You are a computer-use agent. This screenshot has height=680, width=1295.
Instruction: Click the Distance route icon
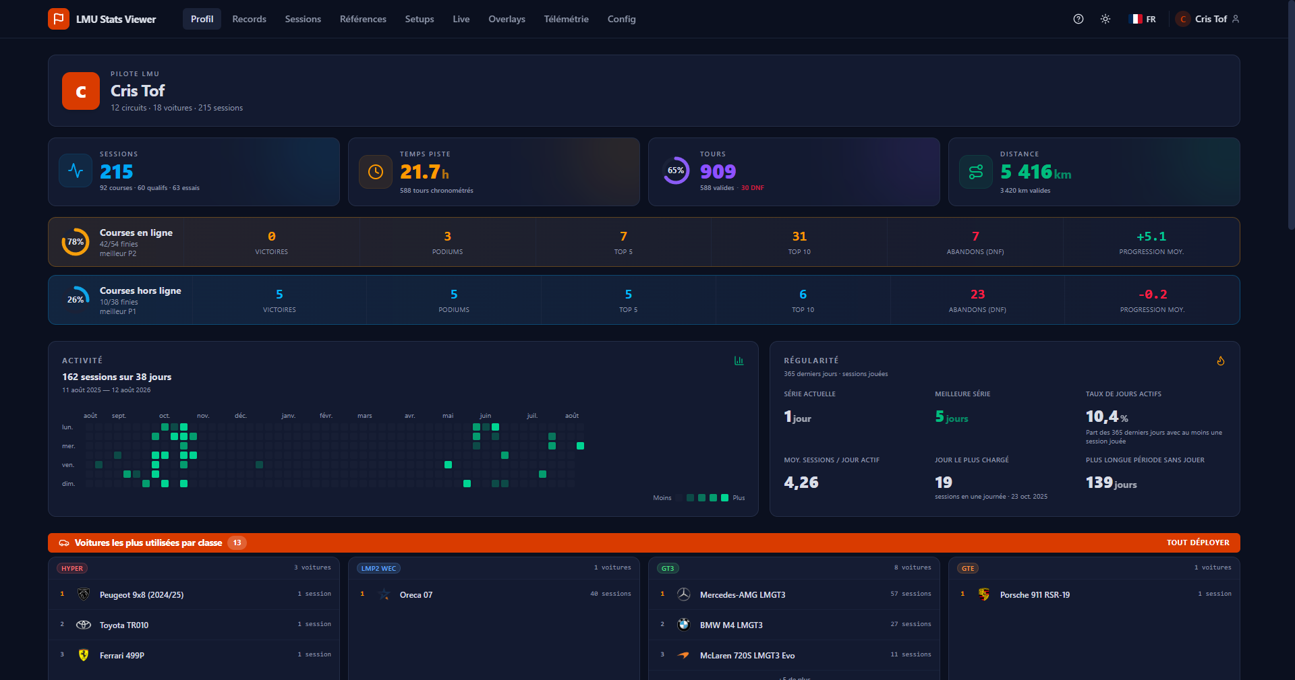coord(976,172)
